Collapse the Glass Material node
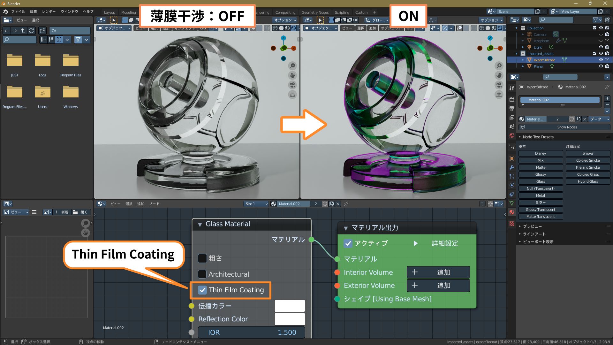Viewport: 613px width, 345px height. pos(200,225)
